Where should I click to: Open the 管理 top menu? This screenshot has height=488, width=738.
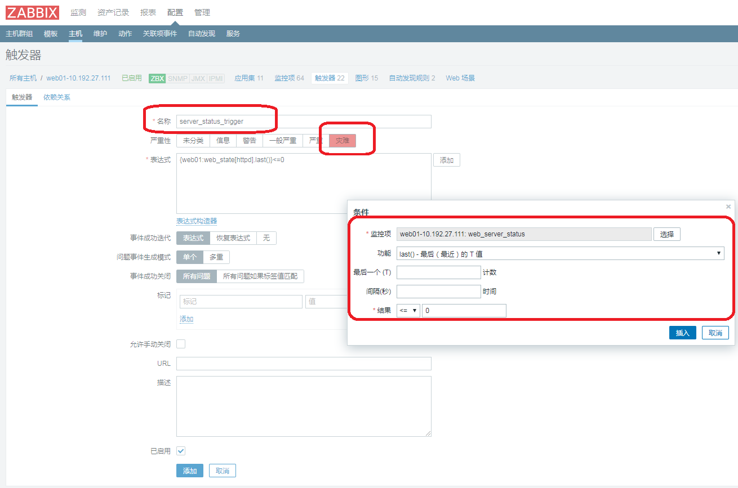pyautogui.click(x=202, y=12)
